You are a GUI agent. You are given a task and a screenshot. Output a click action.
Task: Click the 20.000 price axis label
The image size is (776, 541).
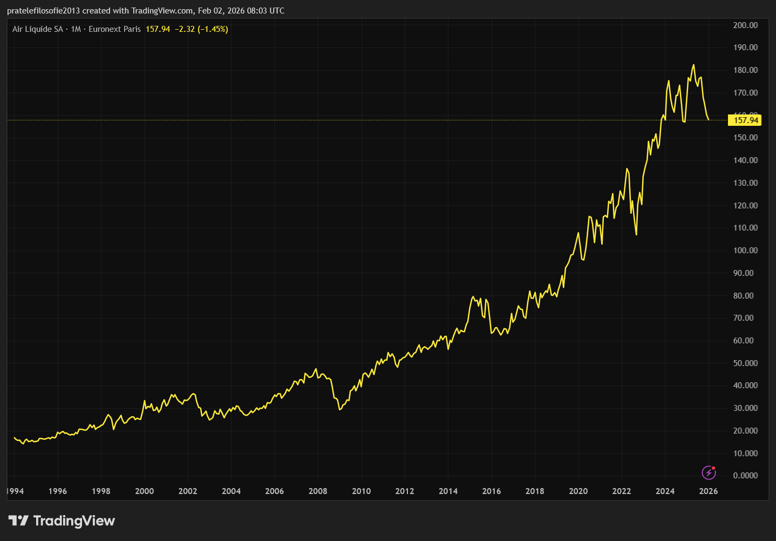point(745,431)
